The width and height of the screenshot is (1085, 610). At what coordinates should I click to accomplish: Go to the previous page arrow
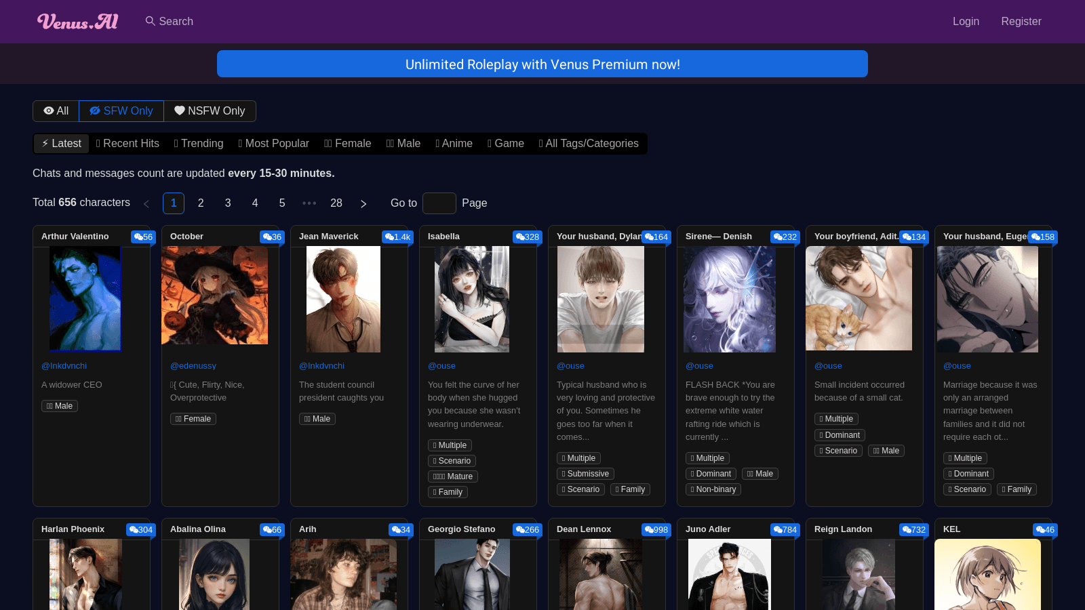point(146,203)
